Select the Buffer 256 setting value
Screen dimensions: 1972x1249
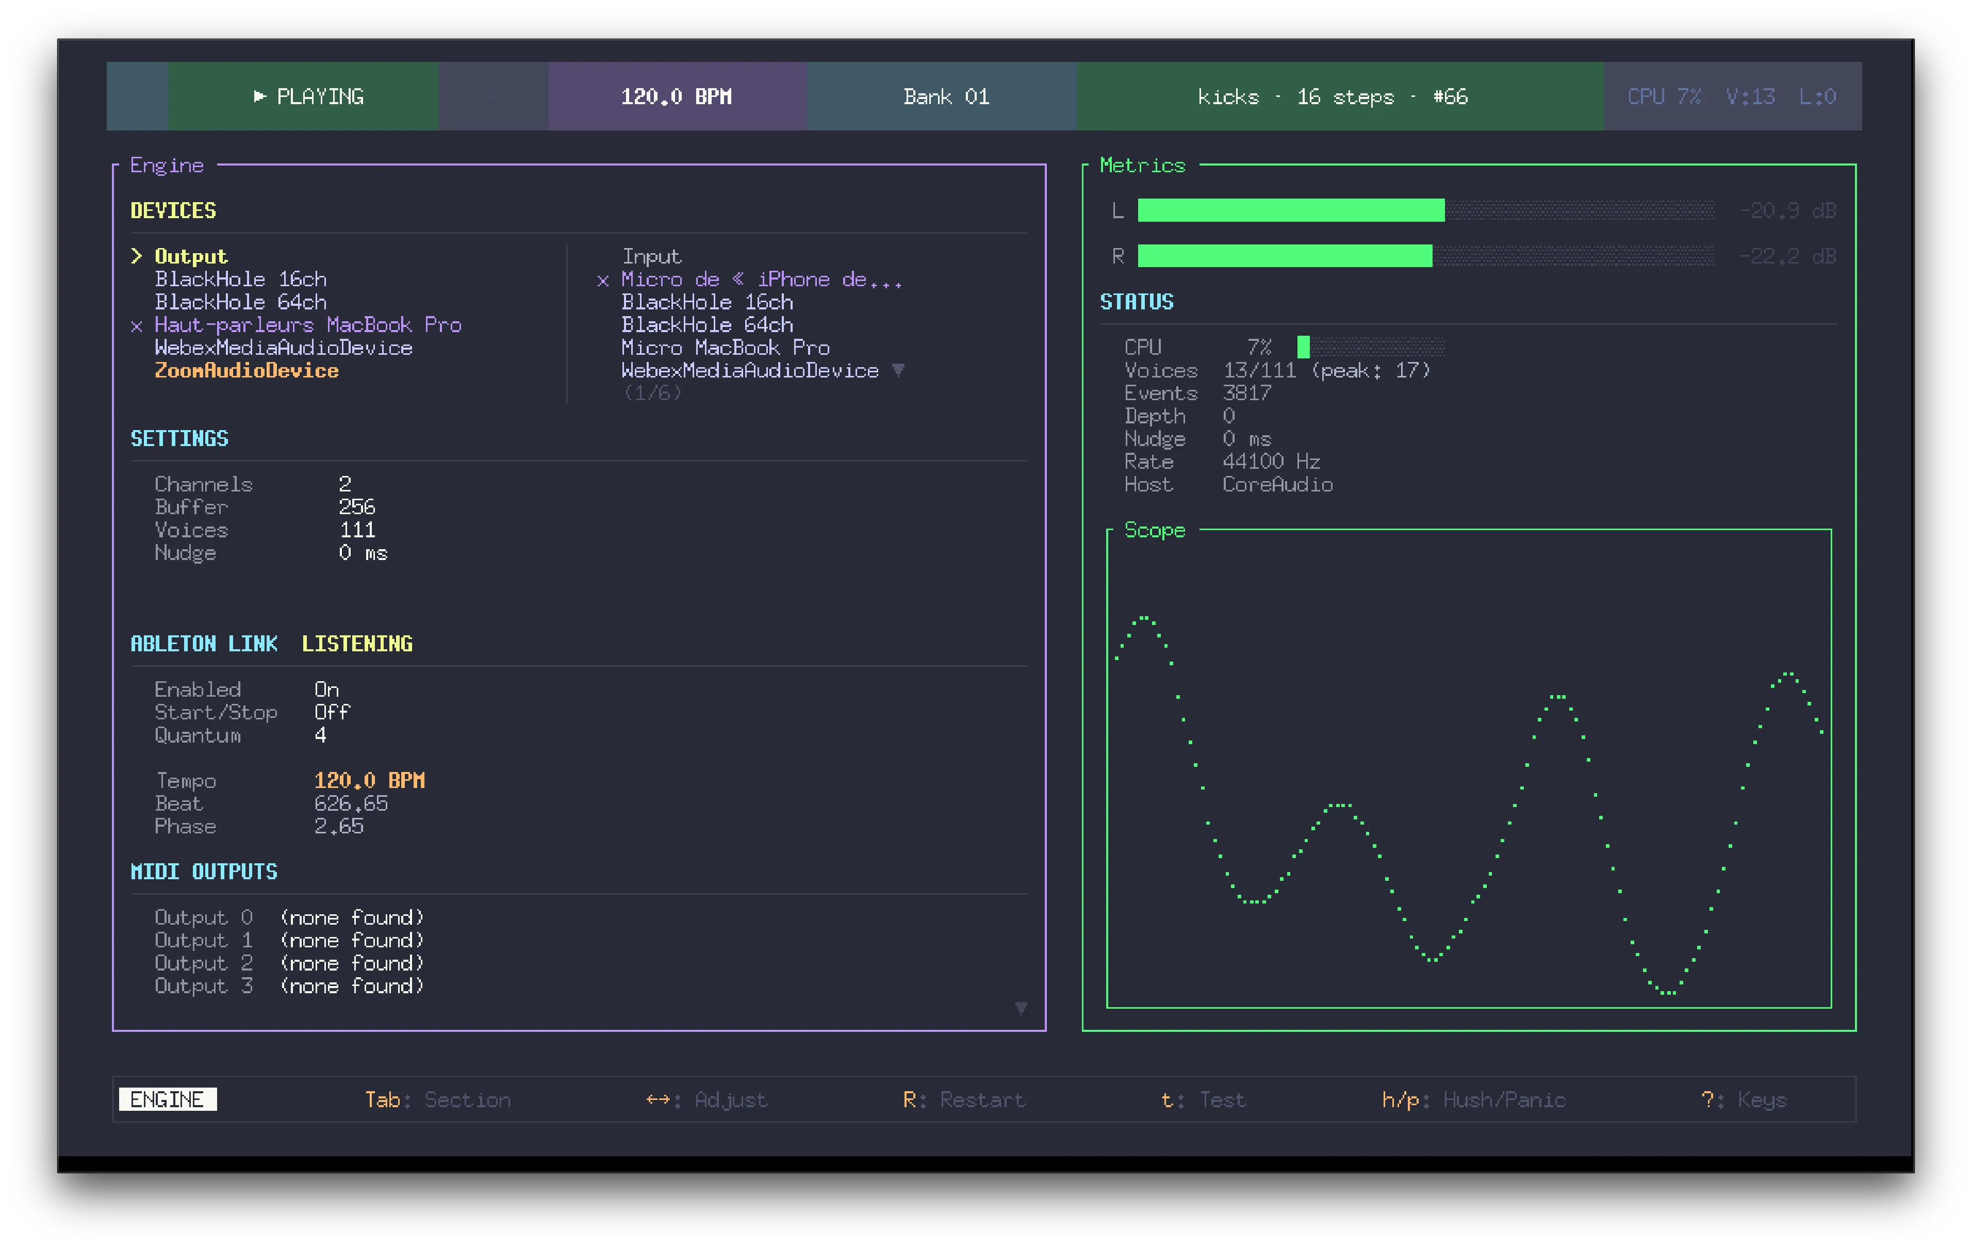click(x=357, y=507)
